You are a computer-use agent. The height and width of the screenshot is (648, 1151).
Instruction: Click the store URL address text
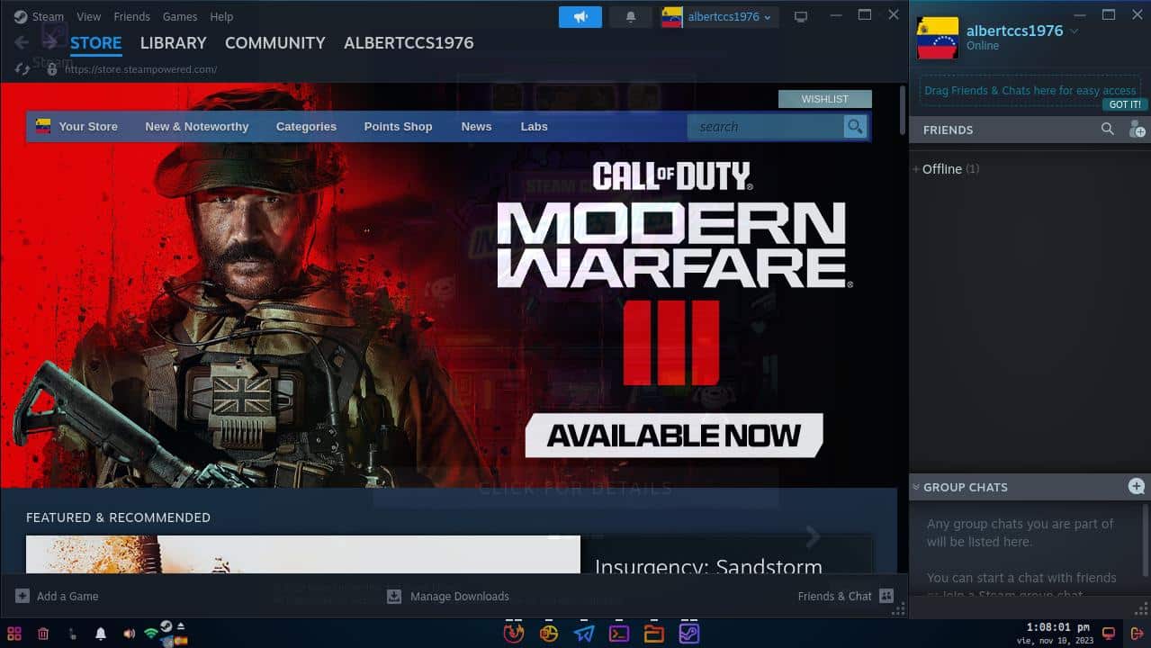tap(140, 69)
